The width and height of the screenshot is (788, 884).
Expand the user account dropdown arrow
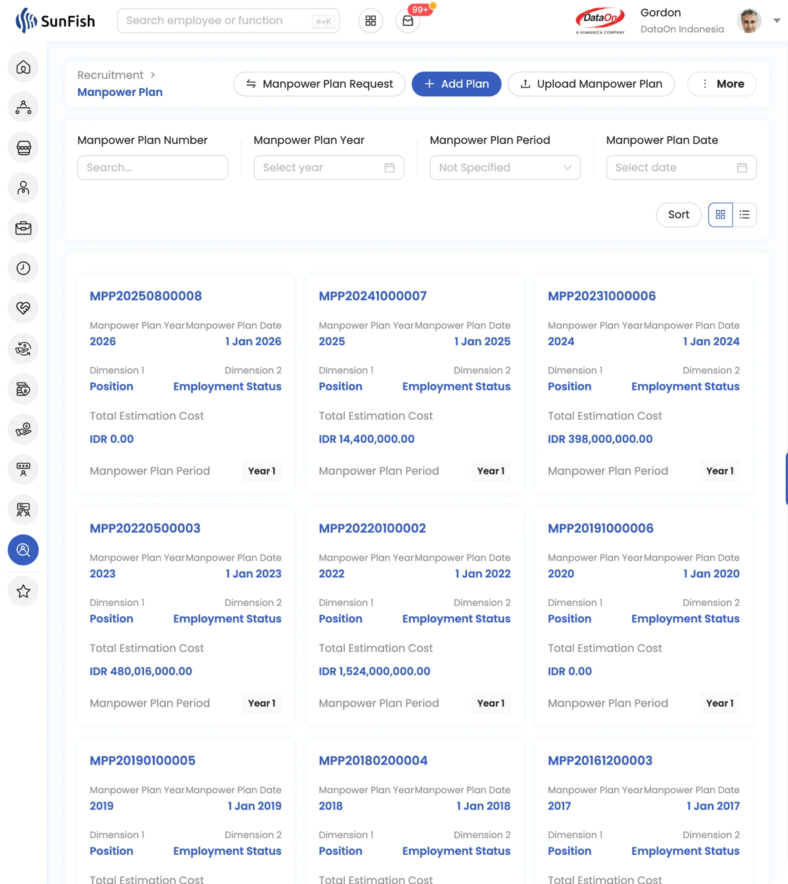coord(777,20)
